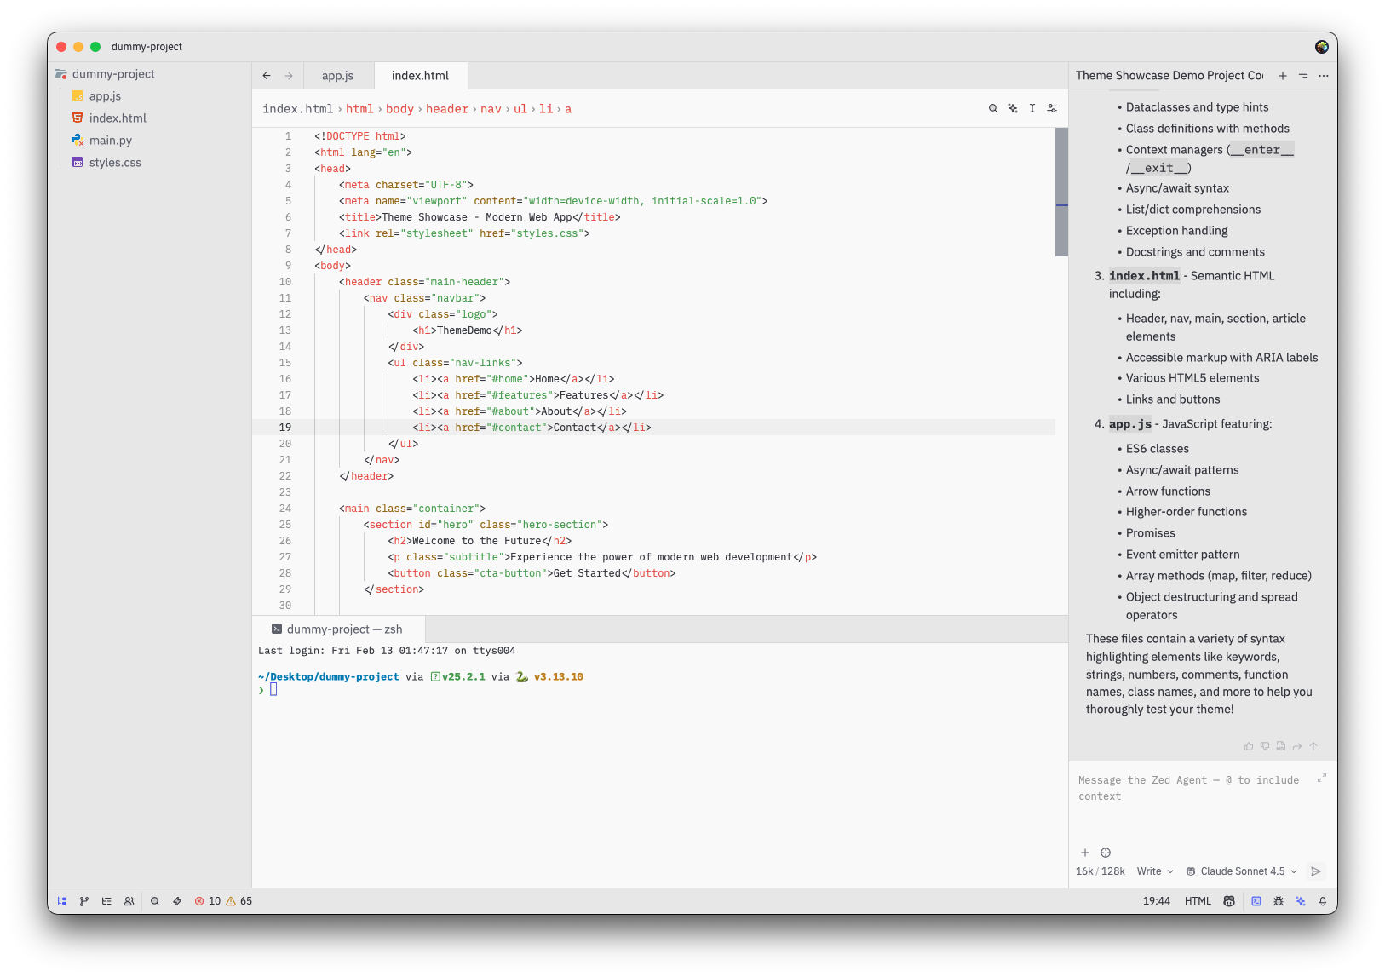Switch to the app.js tab
The height and width of the screenshot is (977, 1385).
click(338, 76)
